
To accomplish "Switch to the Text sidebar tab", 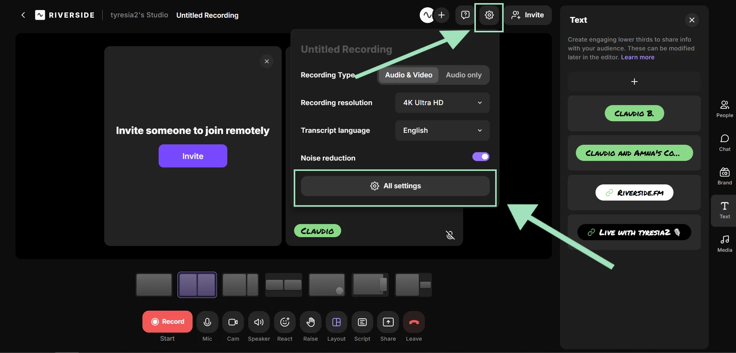I will (x=724, y=211).
